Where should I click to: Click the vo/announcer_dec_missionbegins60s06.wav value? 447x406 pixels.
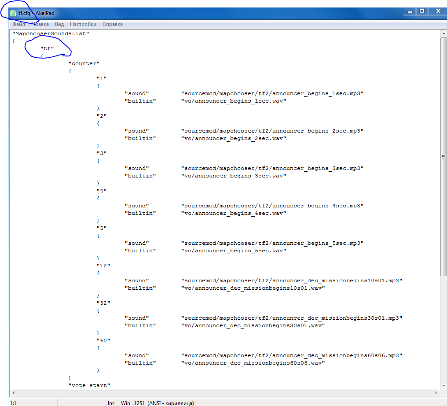[253, 363]
